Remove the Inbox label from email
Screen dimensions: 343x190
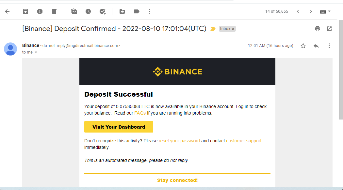tap(233, 29)
